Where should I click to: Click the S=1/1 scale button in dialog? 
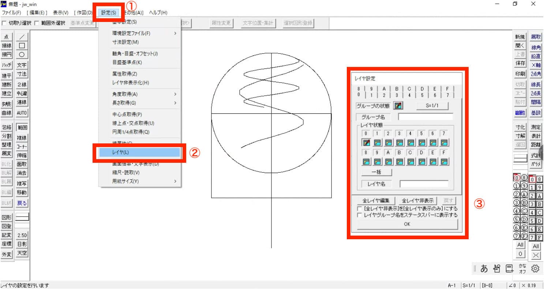click(432, 106)
